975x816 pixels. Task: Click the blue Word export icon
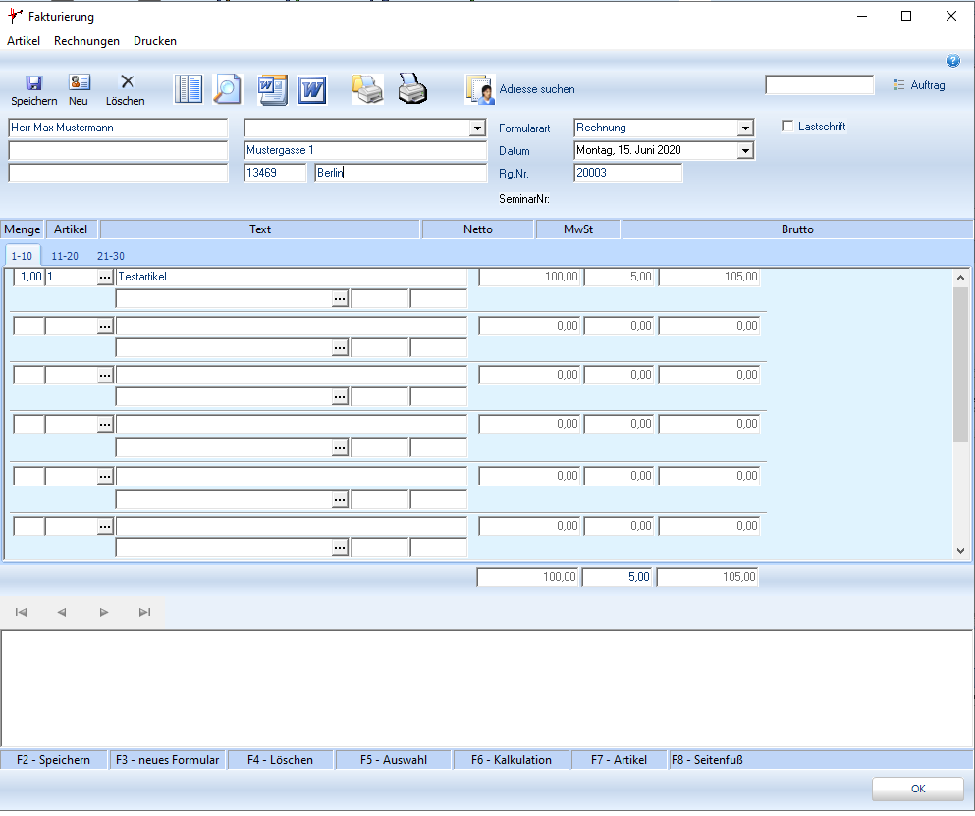pyautogui.click(x=312, y=89)
